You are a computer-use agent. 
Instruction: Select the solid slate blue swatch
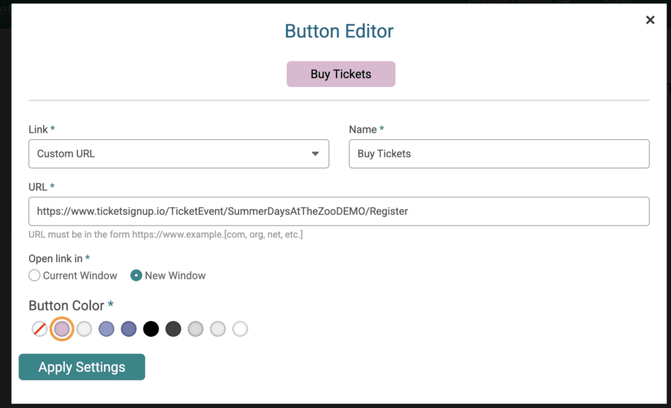click(129, 329)
